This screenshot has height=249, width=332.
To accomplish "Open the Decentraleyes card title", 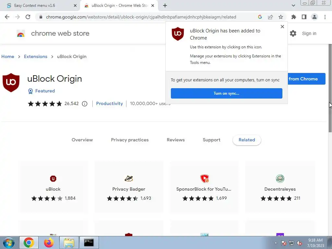I will [x=280, y=189].
